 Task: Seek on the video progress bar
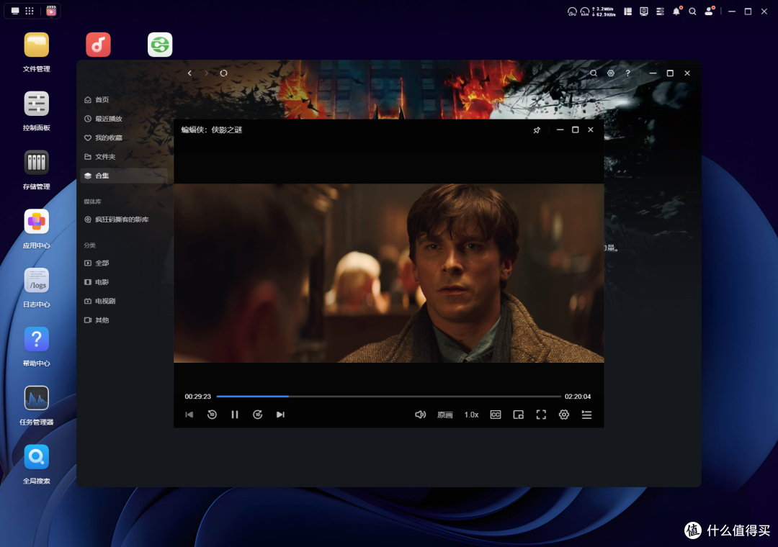click(x=388, y=397)
